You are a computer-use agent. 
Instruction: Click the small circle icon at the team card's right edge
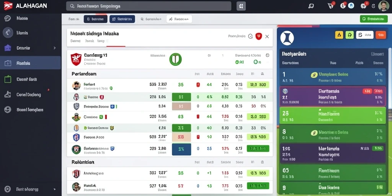268,55
